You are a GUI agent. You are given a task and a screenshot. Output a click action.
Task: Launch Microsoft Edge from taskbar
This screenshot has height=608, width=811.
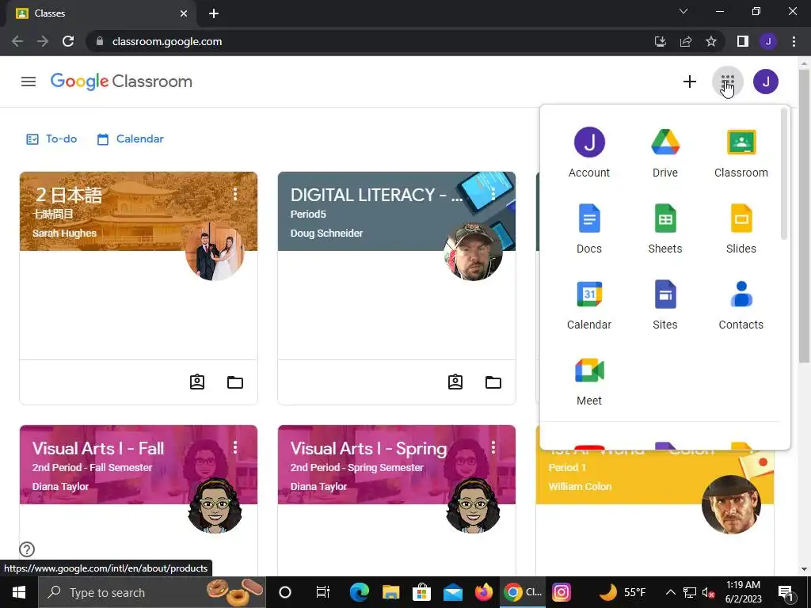[360, 592]
